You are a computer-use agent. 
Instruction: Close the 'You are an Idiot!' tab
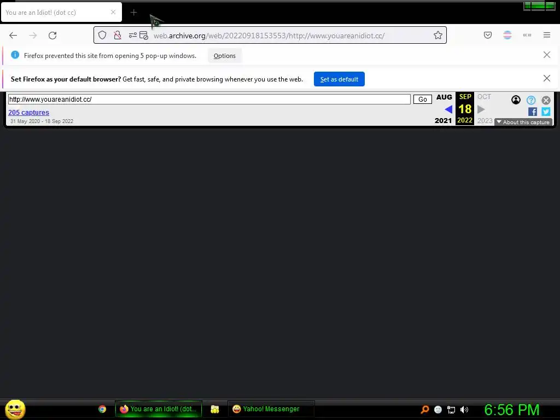pos(113,12)
